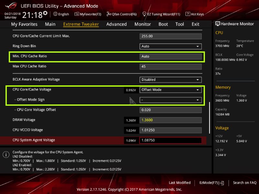This screenshot has width=259, height=194.
Task: Click the Hardware Monitor screen icon
Action: 218,24
